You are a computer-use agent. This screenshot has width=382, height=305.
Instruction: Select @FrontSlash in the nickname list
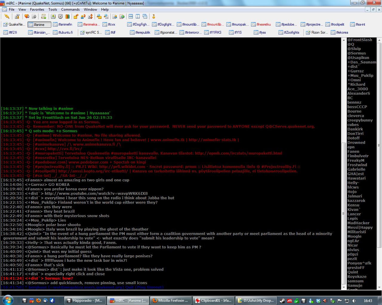360,40
